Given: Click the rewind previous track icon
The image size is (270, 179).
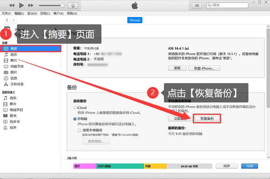Looking at the screenshot, I should pos(12,5).
